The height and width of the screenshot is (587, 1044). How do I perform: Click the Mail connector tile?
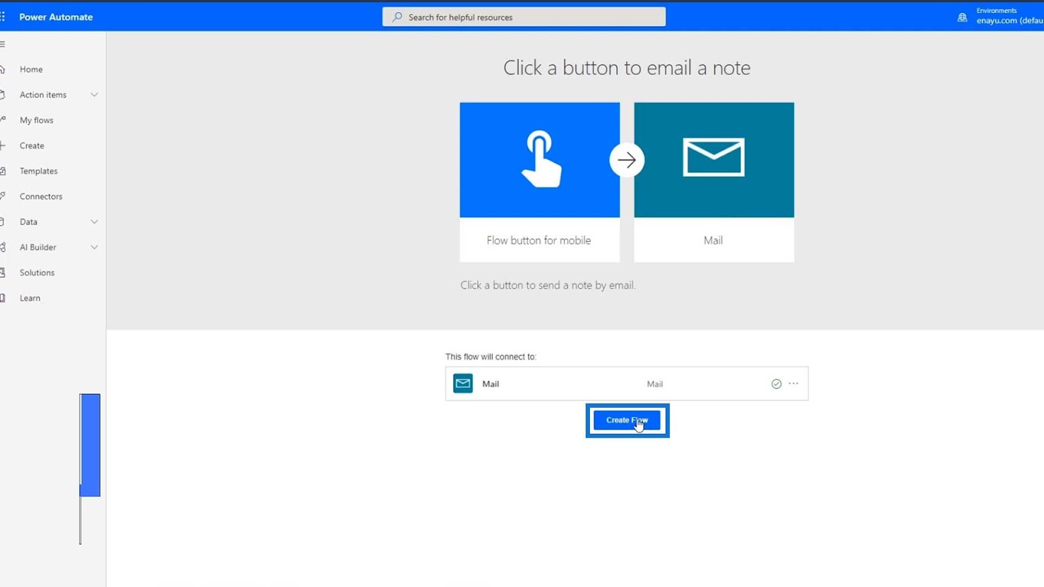[x=714, y=182]
